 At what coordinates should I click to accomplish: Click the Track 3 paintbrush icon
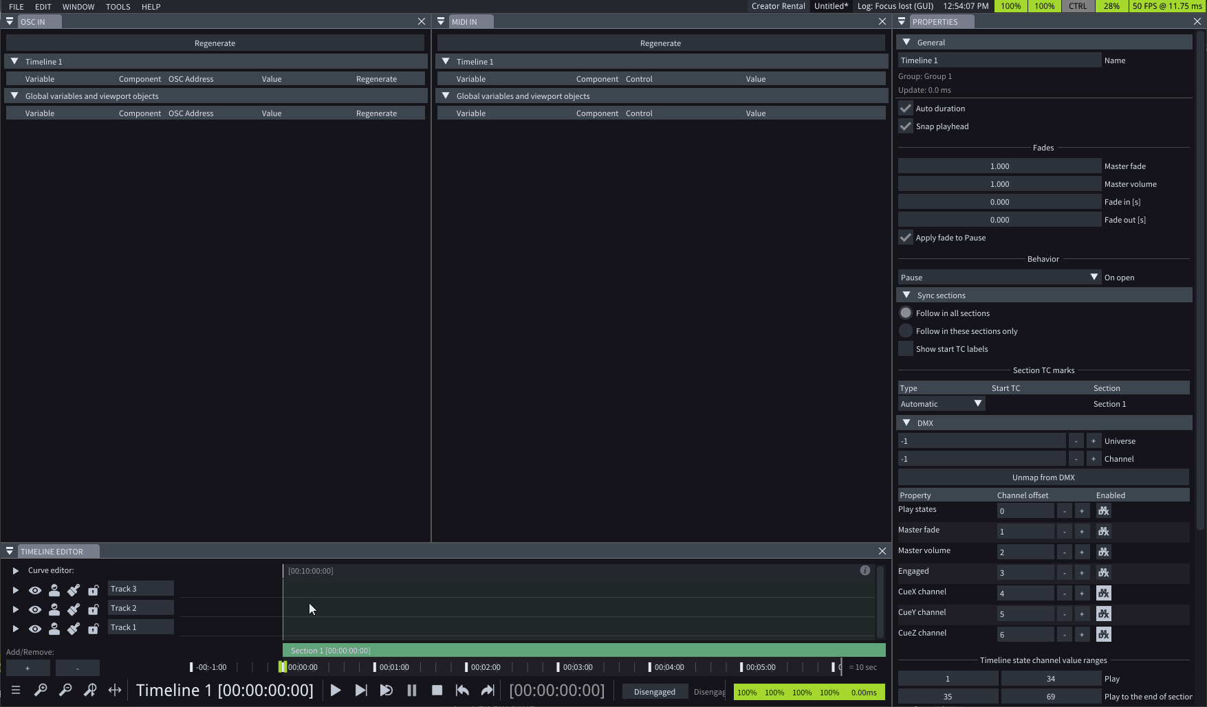pyautogui.click(x=74, y=590)
